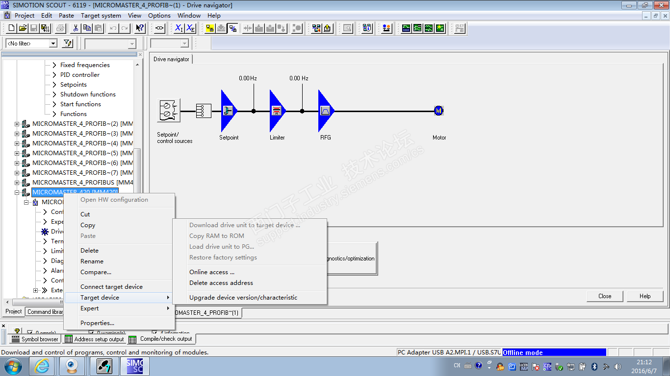
Task: Click the yellow question mark output-window icon
Action: coord(17,331)
